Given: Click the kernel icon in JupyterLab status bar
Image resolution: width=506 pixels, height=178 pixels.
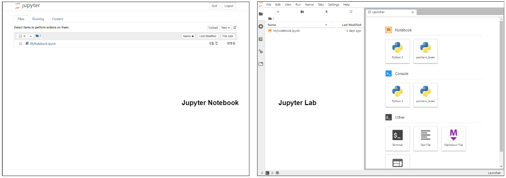Looking at the screenshot, I should coord(277,173).
